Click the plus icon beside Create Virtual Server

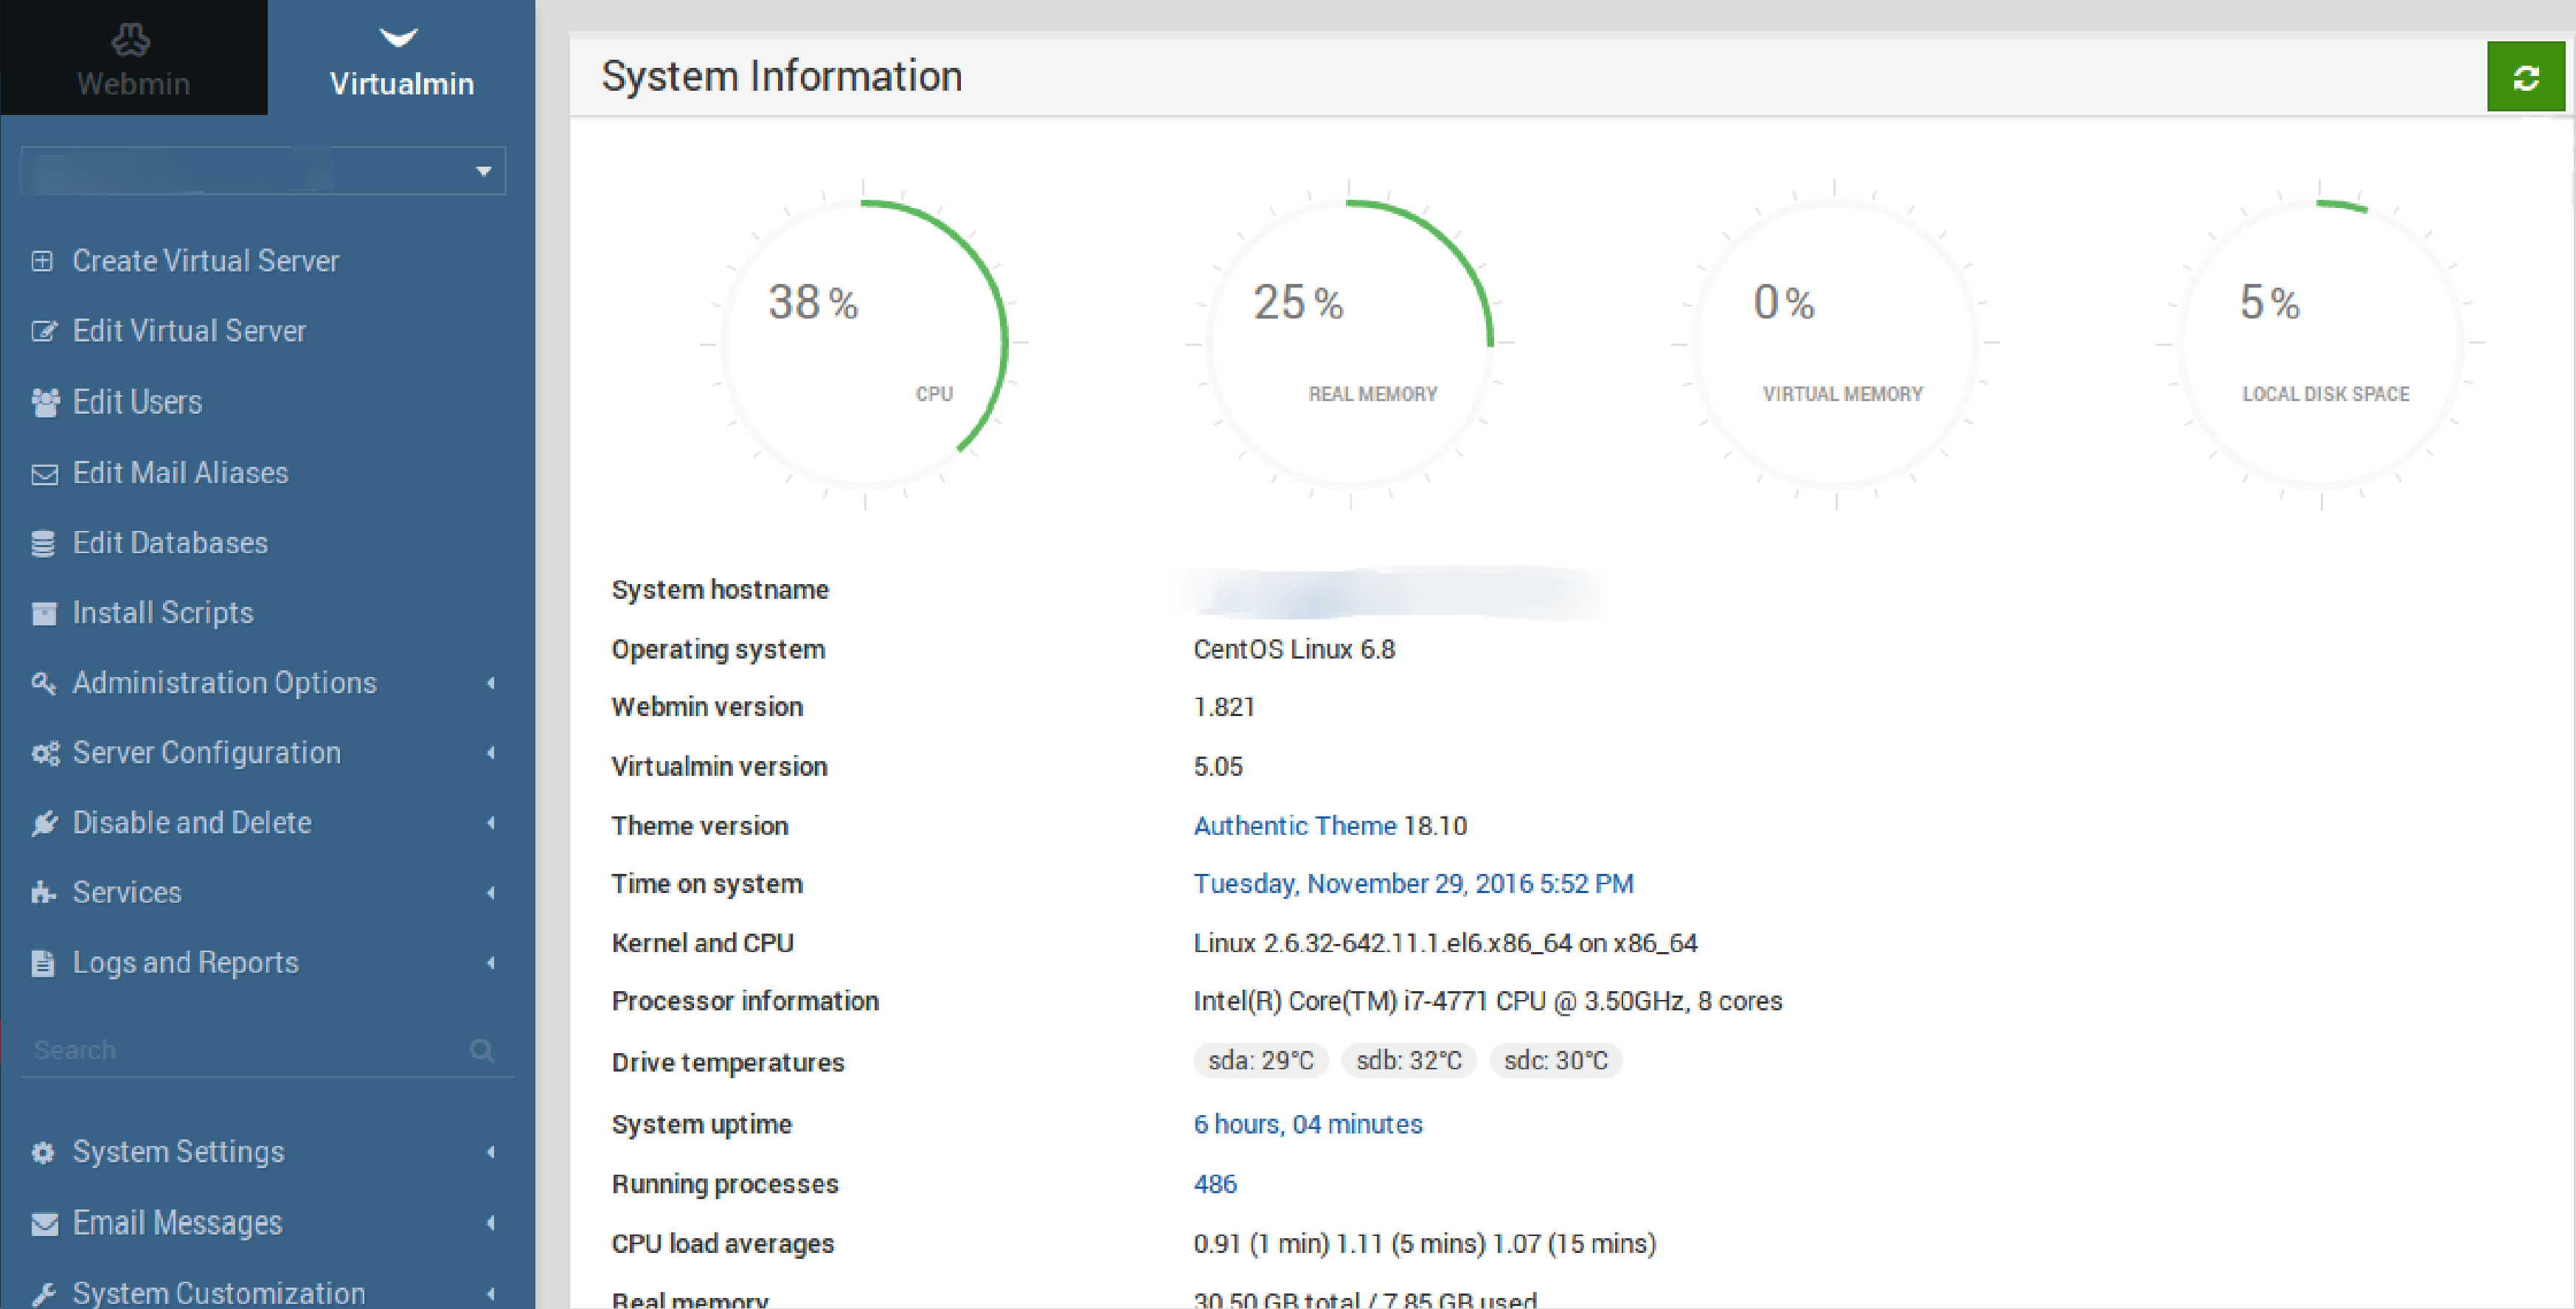click(42, 261)
